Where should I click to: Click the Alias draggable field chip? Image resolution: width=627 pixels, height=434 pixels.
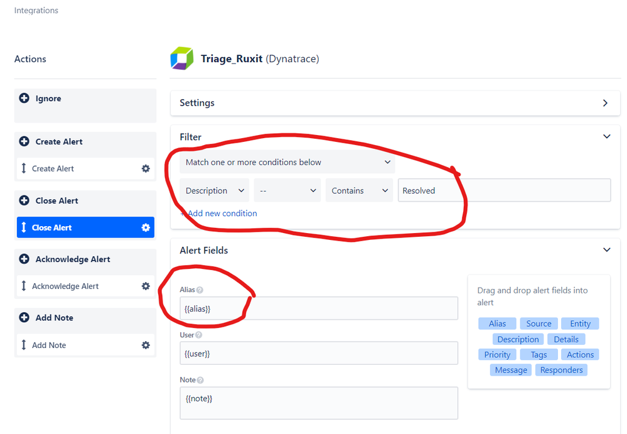point(497,323)
